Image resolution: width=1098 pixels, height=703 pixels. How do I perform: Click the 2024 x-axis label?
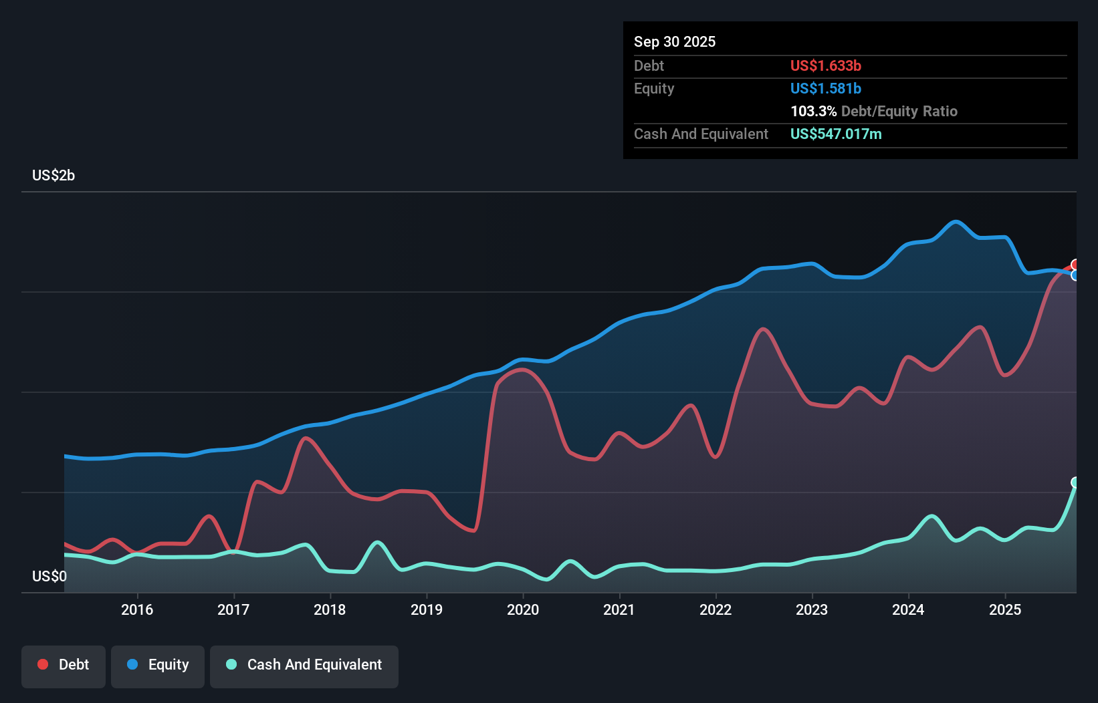tap(908, 609)
